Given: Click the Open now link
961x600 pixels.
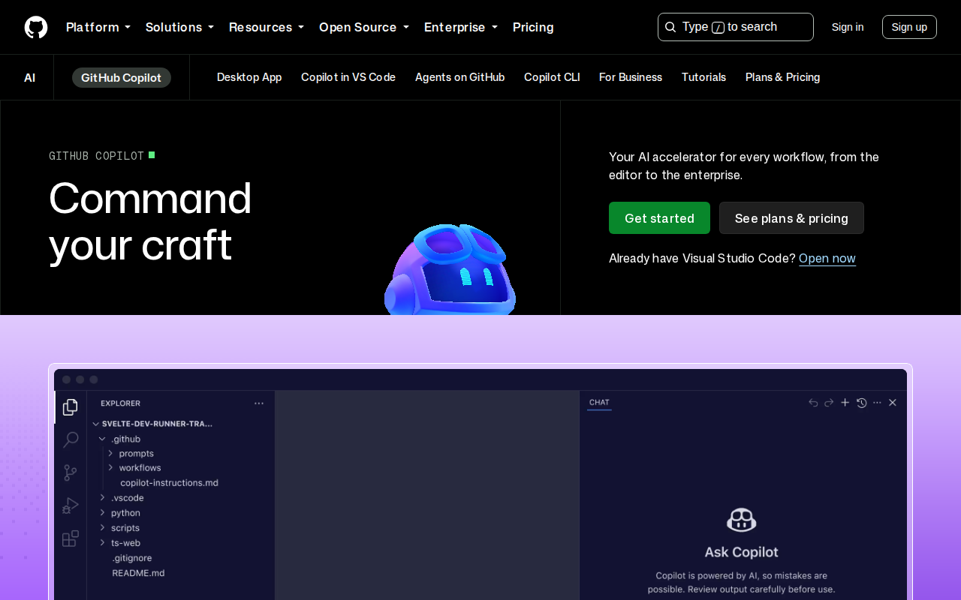Looking at the screenshot, I should click(x=827, y=259).
